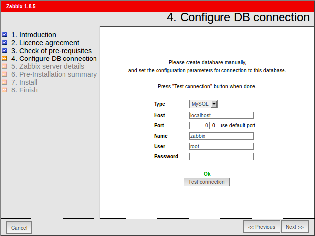Focus the Host field containing localhost

coord(221,115)
